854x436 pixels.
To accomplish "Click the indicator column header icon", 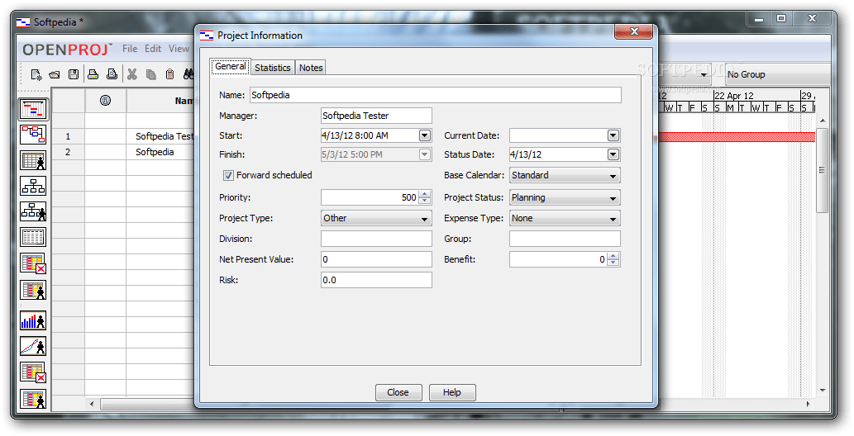I will pyautogui.click(x=106, y=100).
